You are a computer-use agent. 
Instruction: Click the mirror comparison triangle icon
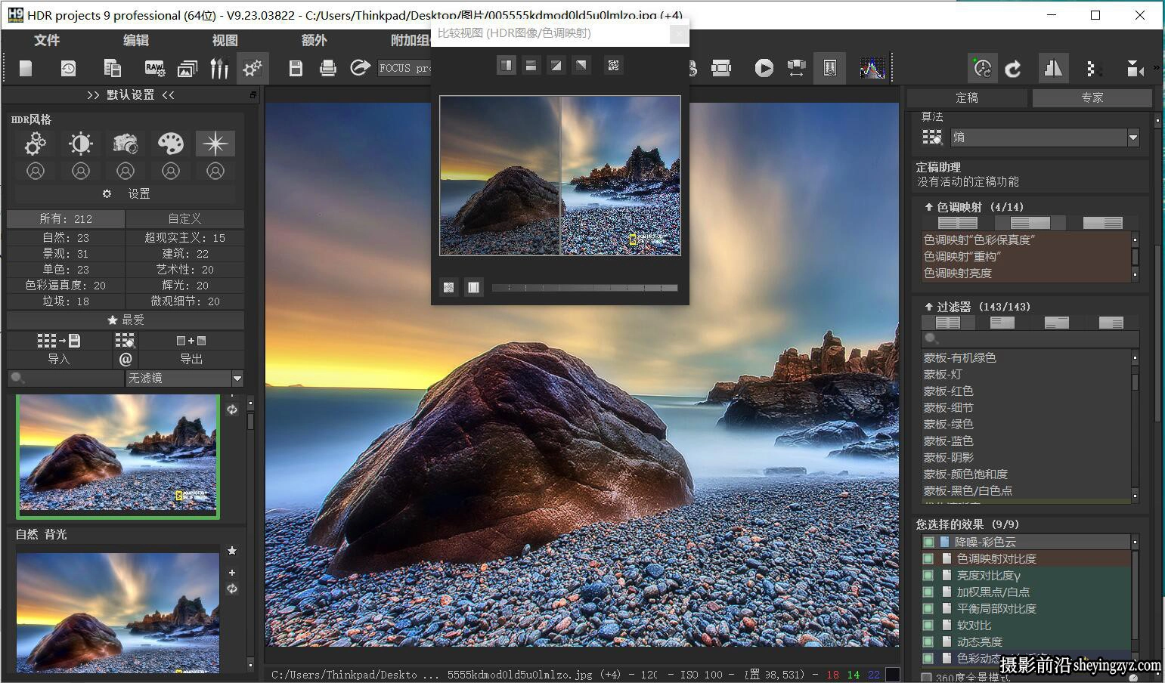click(x=1052, y=69)
